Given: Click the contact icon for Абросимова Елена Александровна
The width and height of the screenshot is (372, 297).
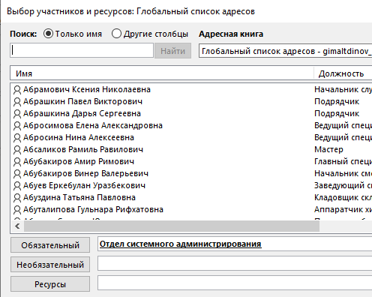Looking at the screenshot, I should point(17,126).
